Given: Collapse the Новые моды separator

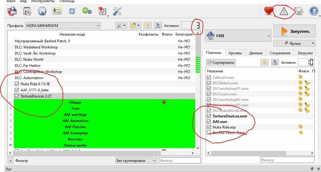Looking at the screenshot, I should click(x=10, y=145).
